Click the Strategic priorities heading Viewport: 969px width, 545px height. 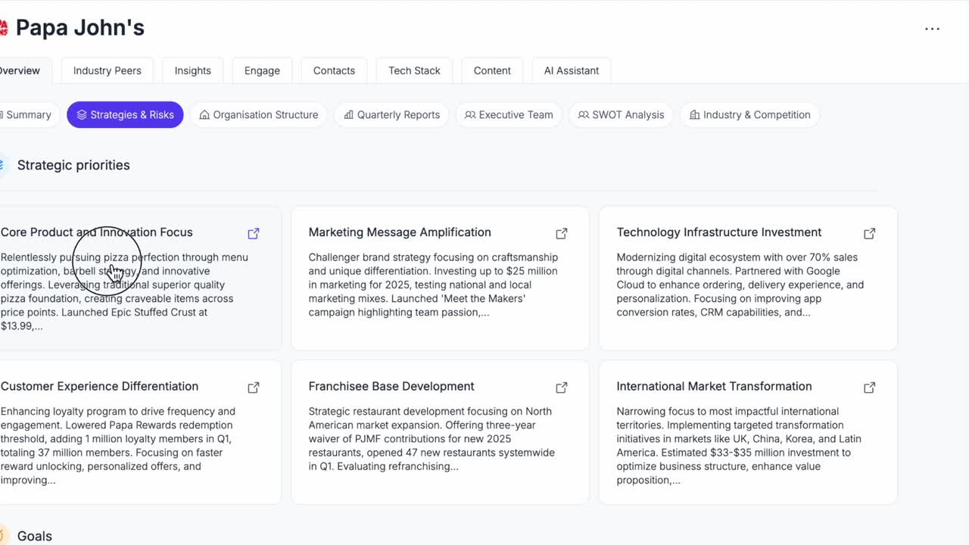pyautogui.click(x=73, y=165)
